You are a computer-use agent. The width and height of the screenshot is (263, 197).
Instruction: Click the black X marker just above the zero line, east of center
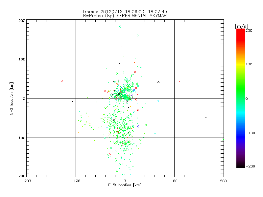pos(158,82)
